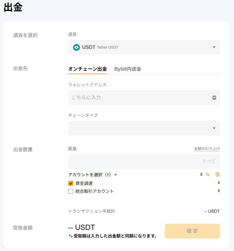Viewport: 234px width, 251px height.
Task: Click the 出金 page heading
Action: 13,8
